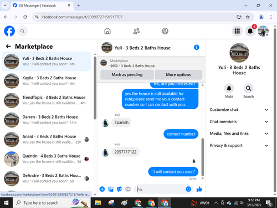Screen dimensions: 277x208
Task: Click the browser reload icon
Action: coord(25,17)
